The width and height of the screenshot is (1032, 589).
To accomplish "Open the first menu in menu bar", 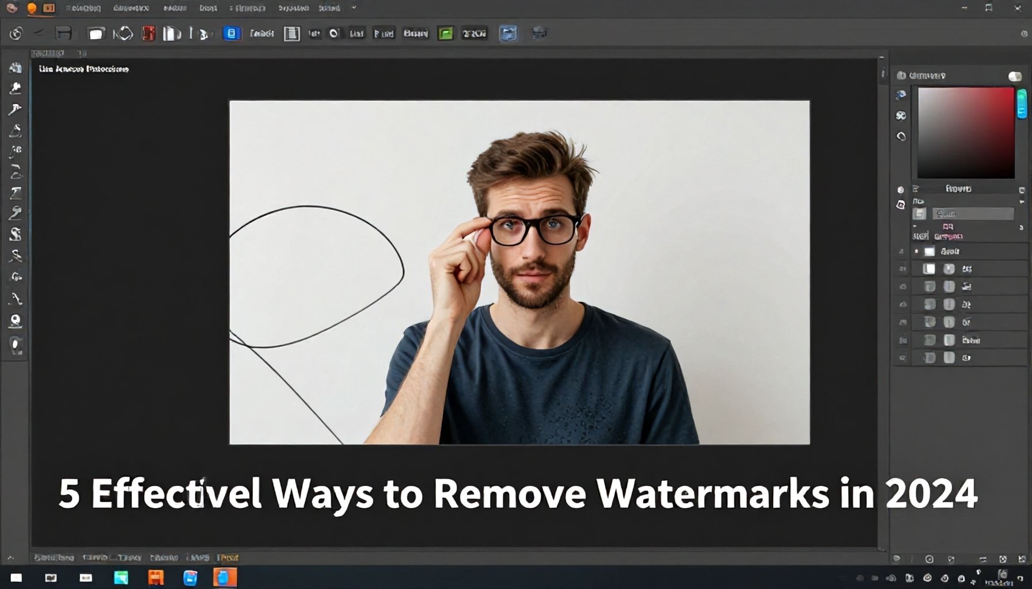I will (x=84, y=8).
